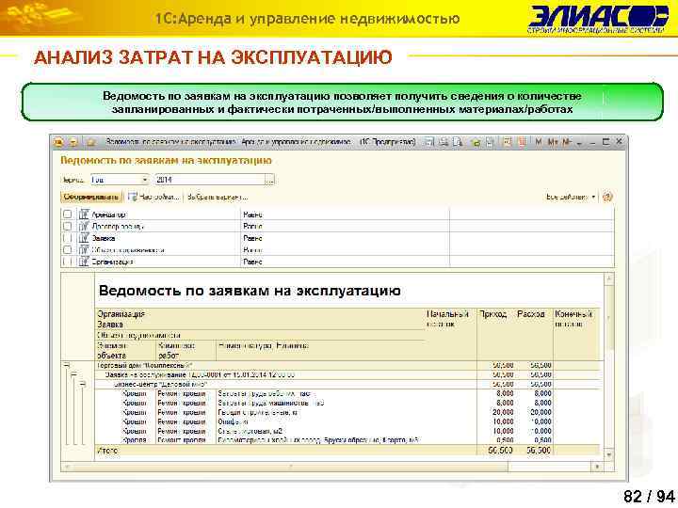Enable the Заявка filter checkbox
Viewport: 678px width, 508px height.
click(67, 238)
